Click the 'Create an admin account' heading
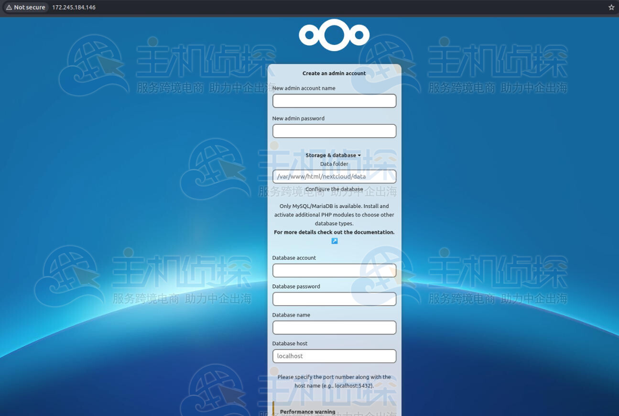This screenshot has height=416, width=619. (x=334, y=73)
